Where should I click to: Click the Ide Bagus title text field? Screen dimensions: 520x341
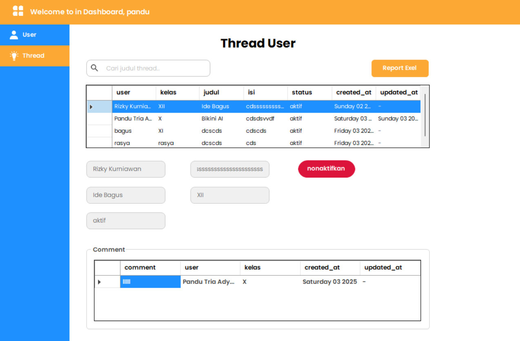pyautogui.click(x=126, y=195)
